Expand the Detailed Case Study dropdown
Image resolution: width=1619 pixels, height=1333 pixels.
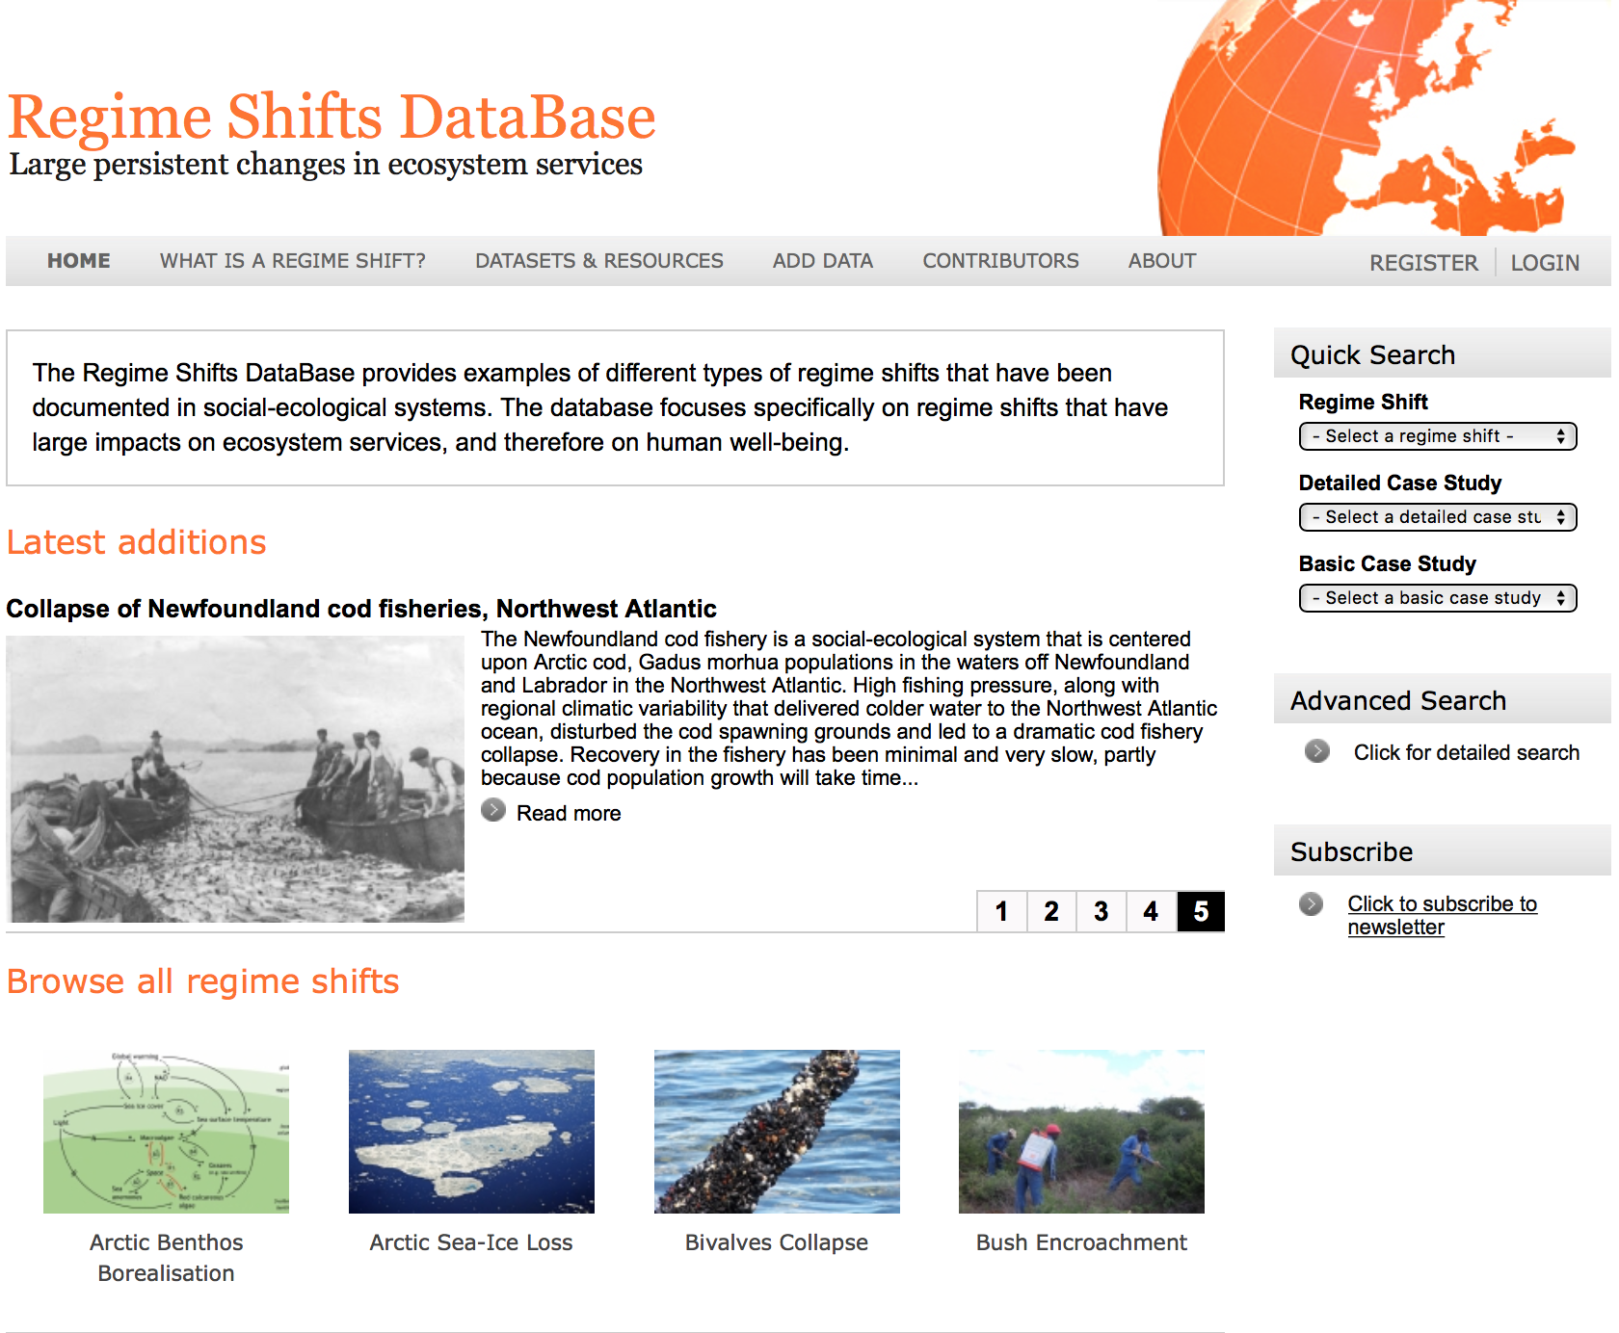(x=1437, y=517)
